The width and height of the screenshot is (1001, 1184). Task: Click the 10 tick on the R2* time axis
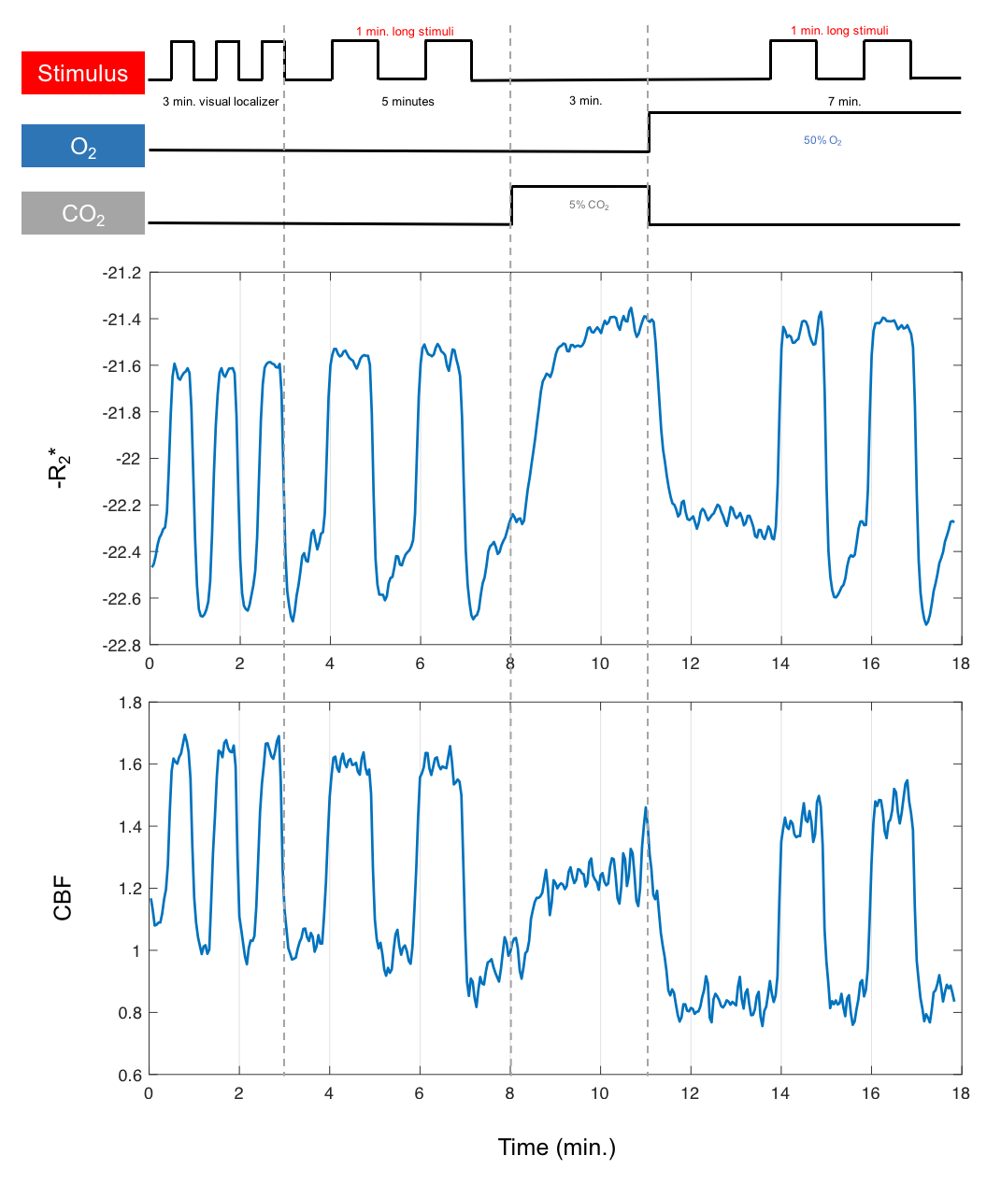[x=600, y=663]
